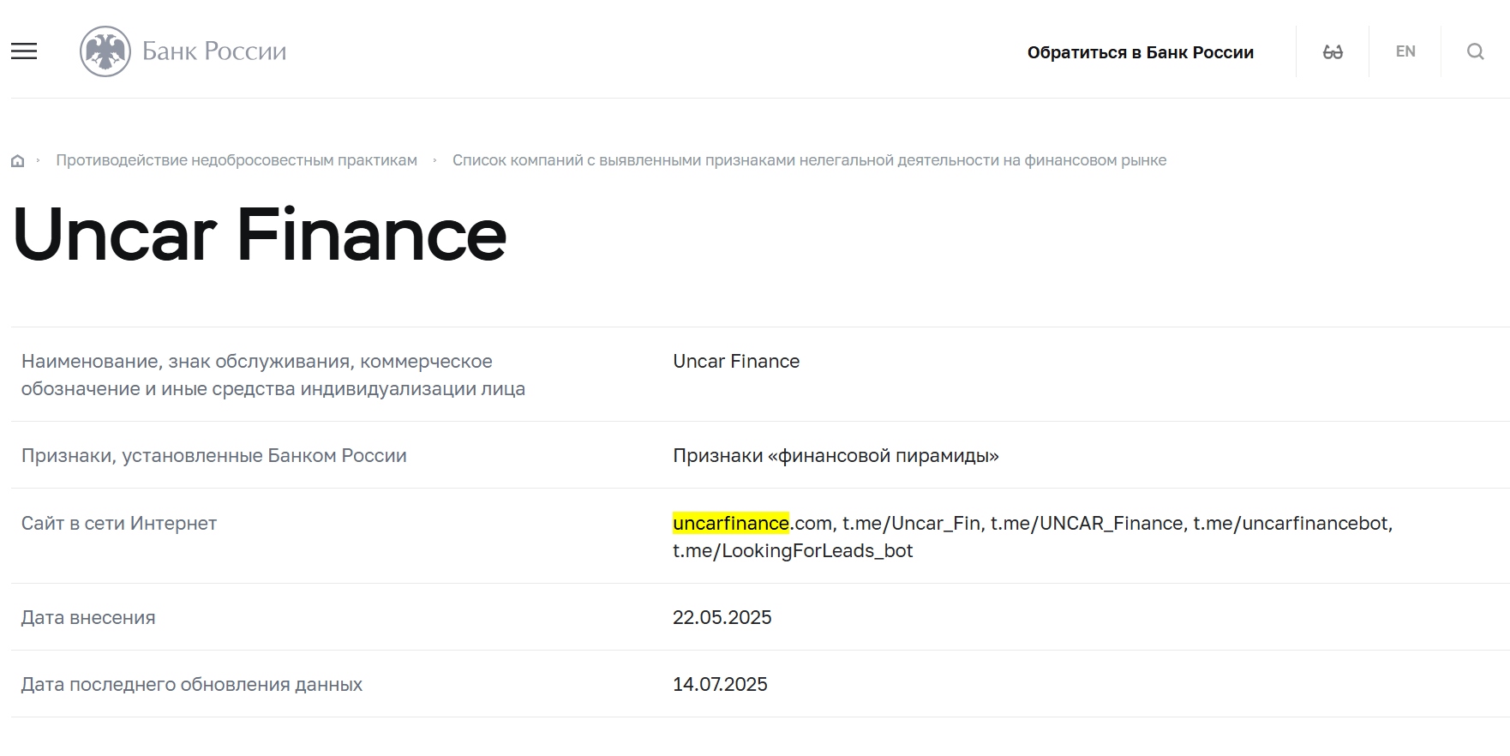
Task: Click the Наименование, знак обслуживания label
Action: pos(273,375)
